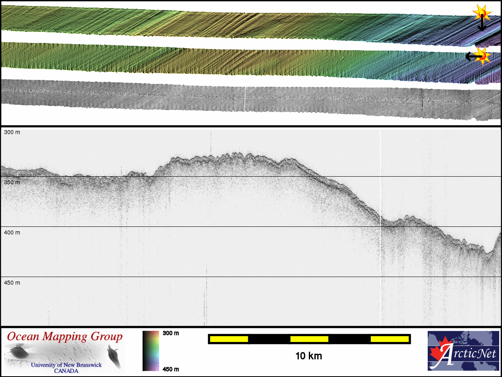
Task: Open the ArcticNet logo
Action: [x=463, y=351]
